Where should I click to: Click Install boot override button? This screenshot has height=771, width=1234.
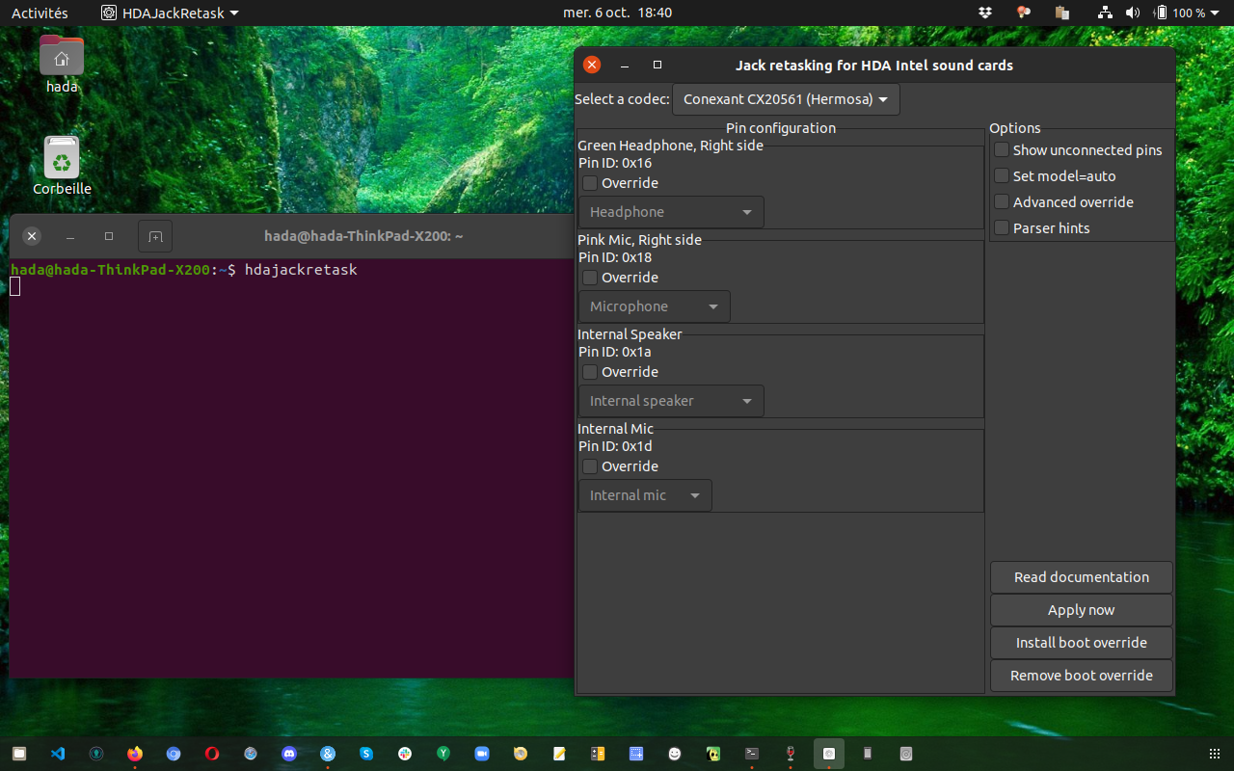coord(1082,643)
